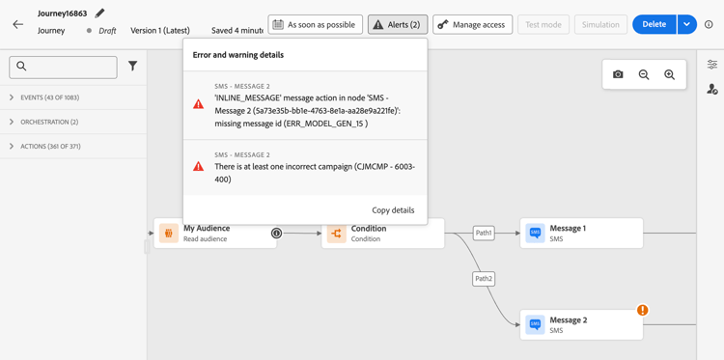Click Manage access button
This screenshot has width=724, height=360.
pos(472,24)
